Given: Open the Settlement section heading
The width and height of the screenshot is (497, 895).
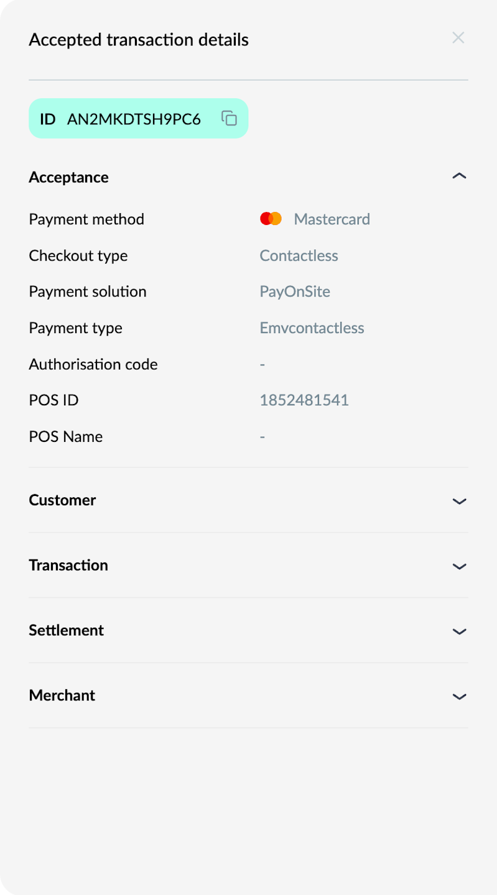Looking at the screenshot, I should pyautogui.click(x=66, y=630).
